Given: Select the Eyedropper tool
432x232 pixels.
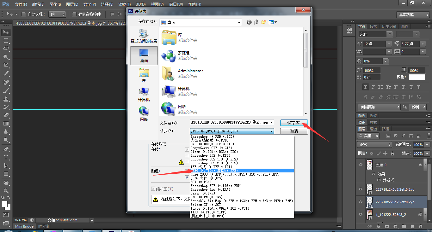Looking at the screenshot, I should pos(6,74).
